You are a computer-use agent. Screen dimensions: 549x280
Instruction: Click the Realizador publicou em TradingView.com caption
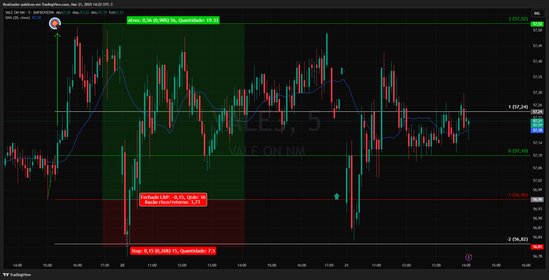point(58,4)
